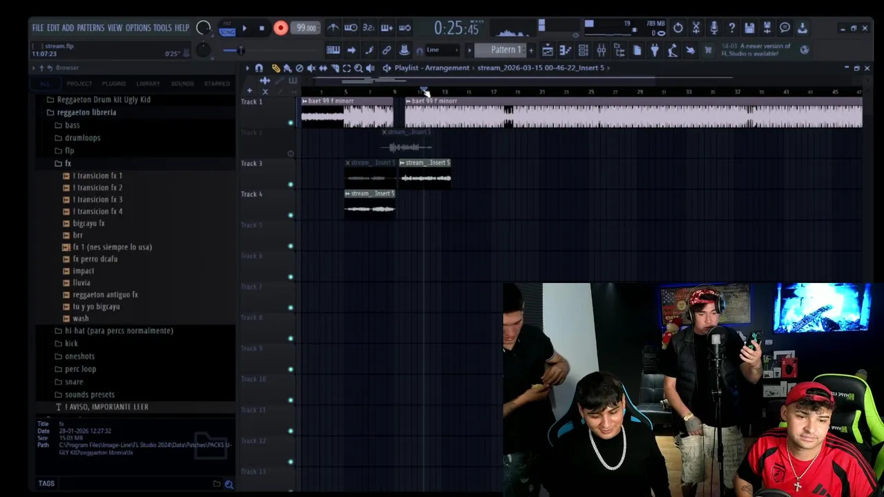This screenshot has height=497, width=884.
Task: Toggle auto scrolling arrow button
Action: click(352, 50)
